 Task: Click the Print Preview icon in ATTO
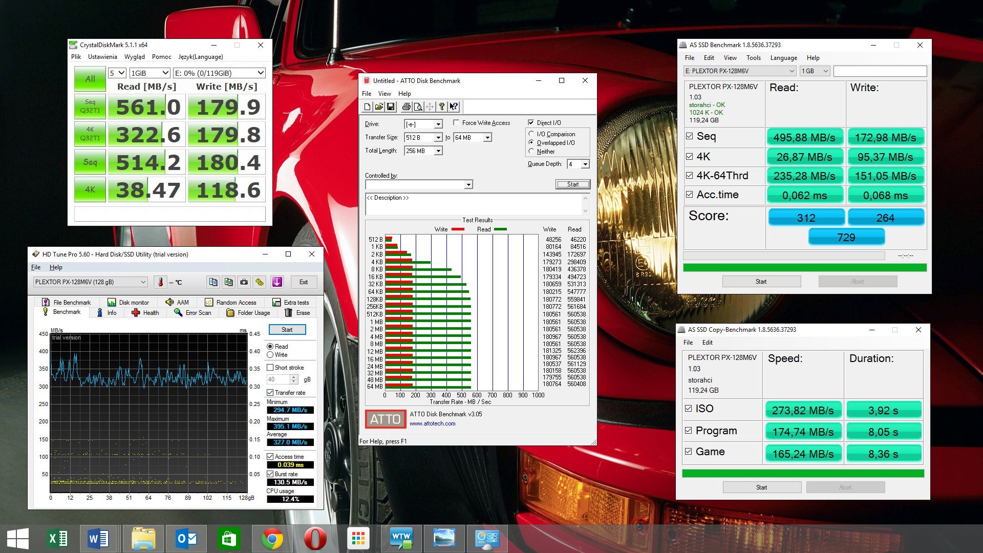pos(418,107)
